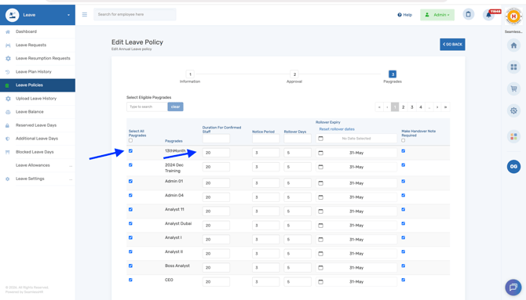The width and height of the screenshot is (526, 300).
Task: Click the GO BACK button
Action: [x=452, y=44]
